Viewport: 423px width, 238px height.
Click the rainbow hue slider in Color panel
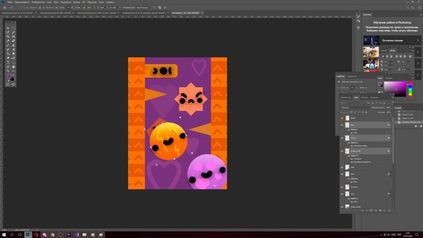point(410,89)
